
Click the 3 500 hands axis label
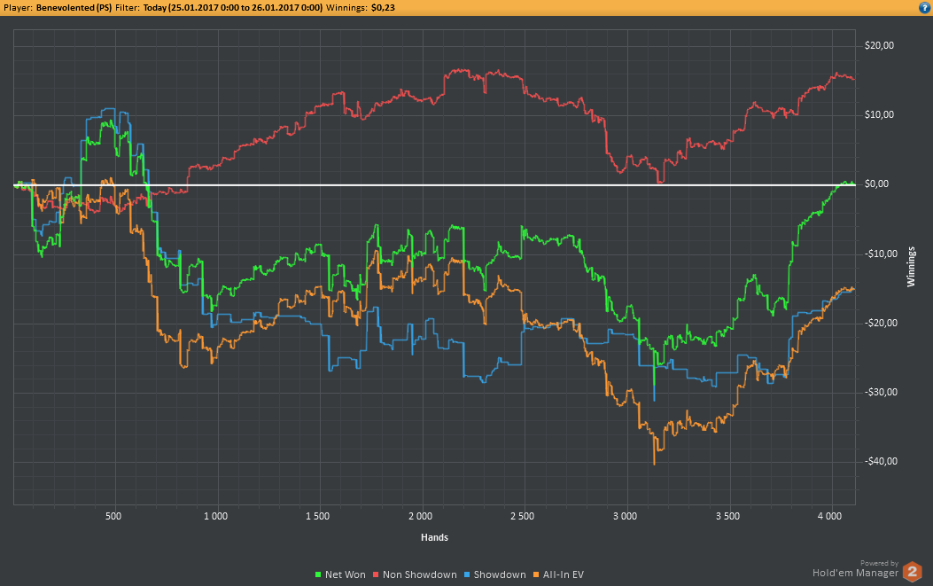coord(727,516)
